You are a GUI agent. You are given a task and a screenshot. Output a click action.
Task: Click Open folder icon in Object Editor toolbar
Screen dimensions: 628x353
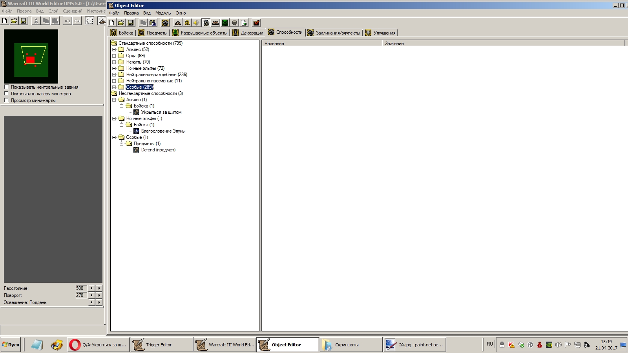121,23
